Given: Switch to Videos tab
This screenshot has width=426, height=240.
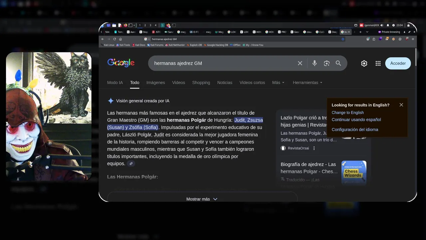Looking at the screenshot, I should [x=178, y=83].
